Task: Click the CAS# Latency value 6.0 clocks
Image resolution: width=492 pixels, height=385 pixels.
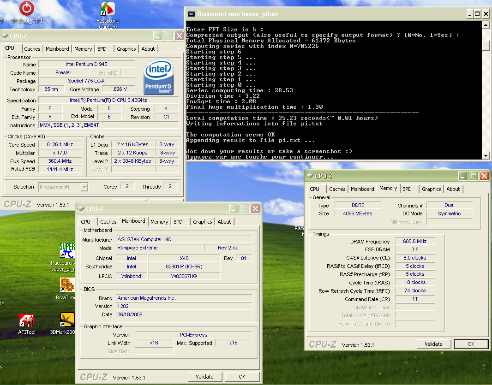Action: point(415,258)
